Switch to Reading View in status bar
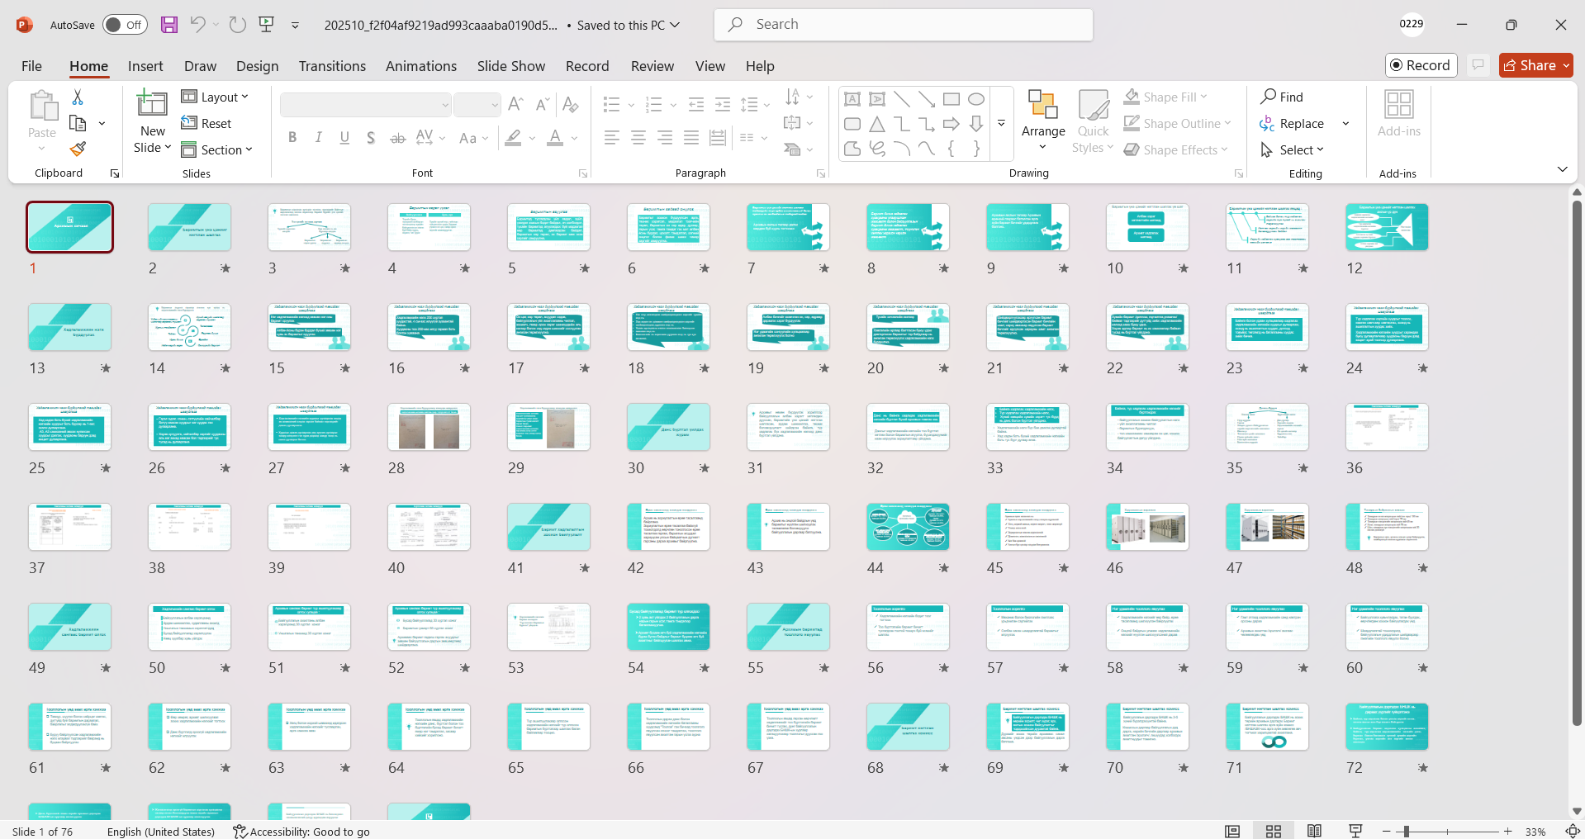This screenshot has height=839, width=1585. click(1314, 831)
